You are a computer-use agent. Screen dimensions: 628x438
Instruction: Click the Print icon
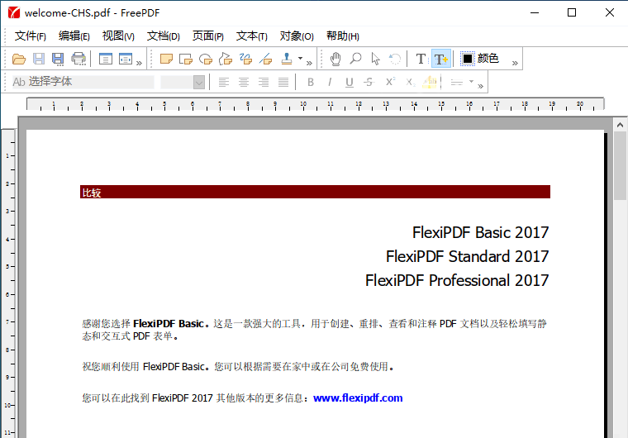[78, 59]
